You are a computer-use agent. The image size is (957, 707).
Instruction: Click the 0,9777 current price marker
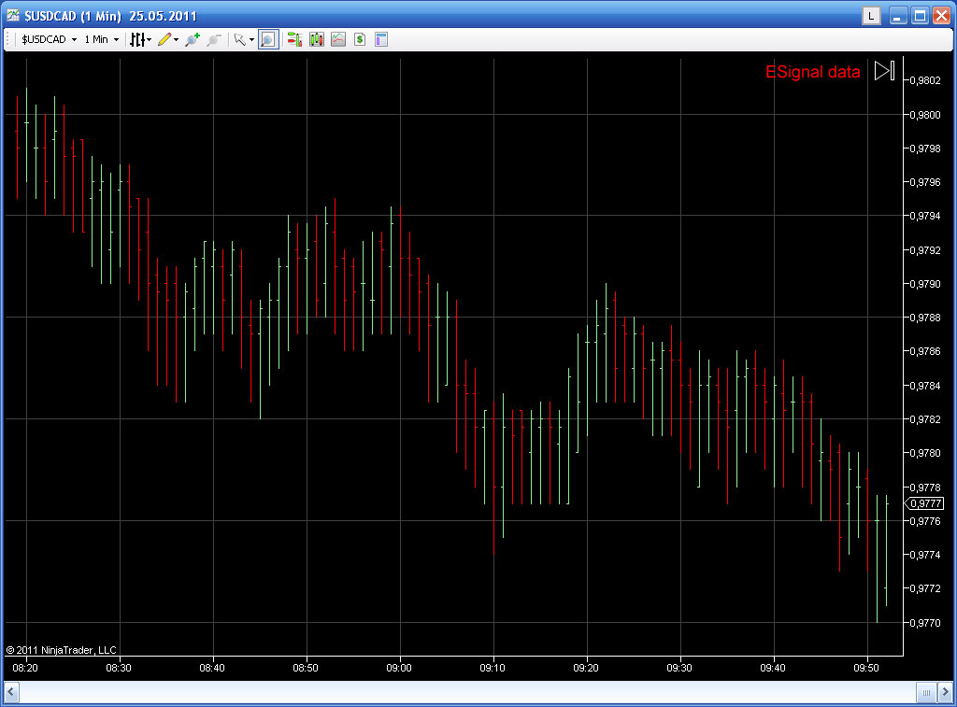(924, 503)
